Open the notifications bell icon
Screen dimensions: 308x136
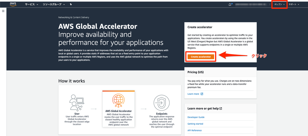coord(230,4)
